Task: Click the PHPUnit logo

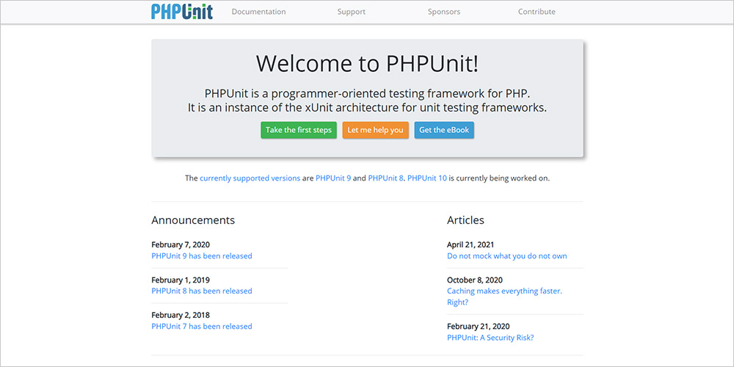Action: coord(182,12)
